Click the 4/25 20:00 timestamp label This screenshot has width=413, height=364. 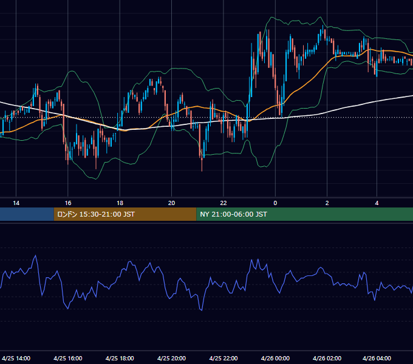[x=171, y=358]
